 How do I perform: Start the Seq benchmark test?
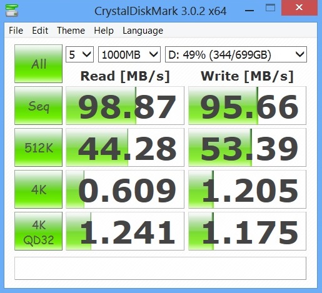(38, 106)
